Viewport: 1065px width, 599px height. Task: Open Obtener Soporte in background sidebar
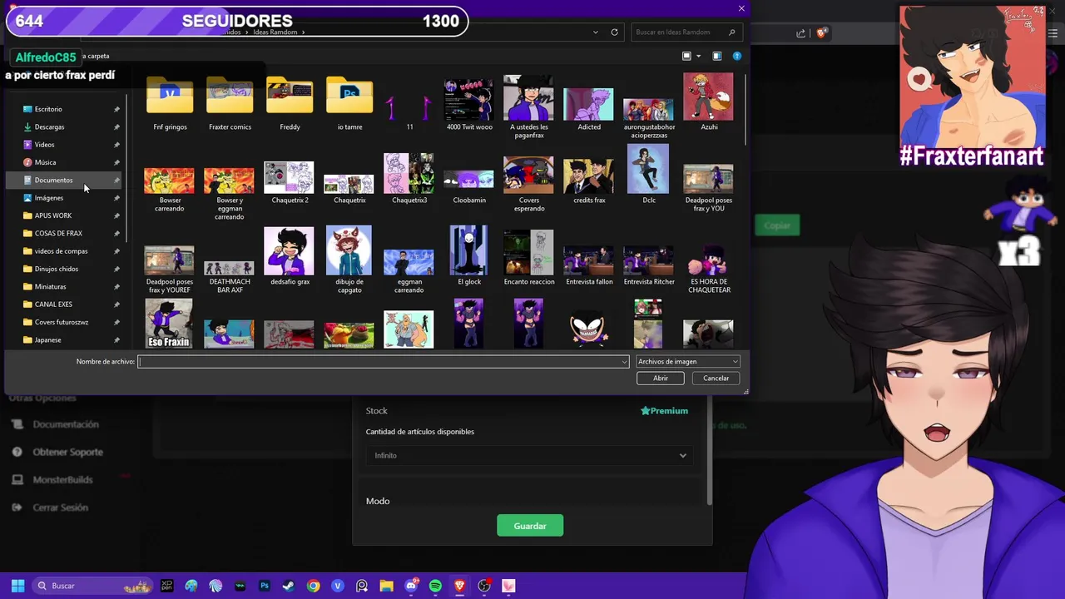[x=67, y=452]
